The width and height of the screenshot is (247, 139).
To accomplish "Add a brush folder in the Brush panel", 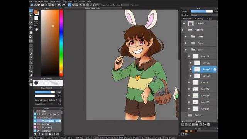I will point(50,134).
